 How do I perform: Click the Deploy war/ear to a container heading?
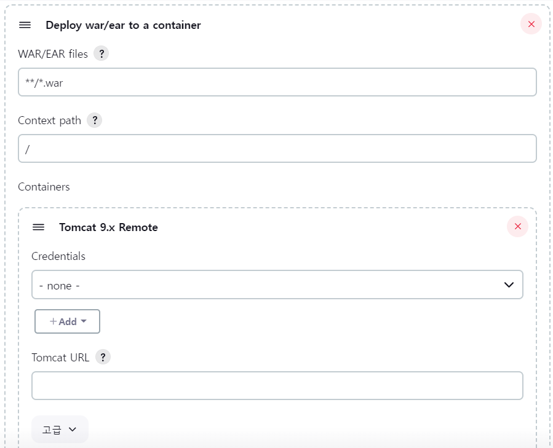tap(123, 25)
